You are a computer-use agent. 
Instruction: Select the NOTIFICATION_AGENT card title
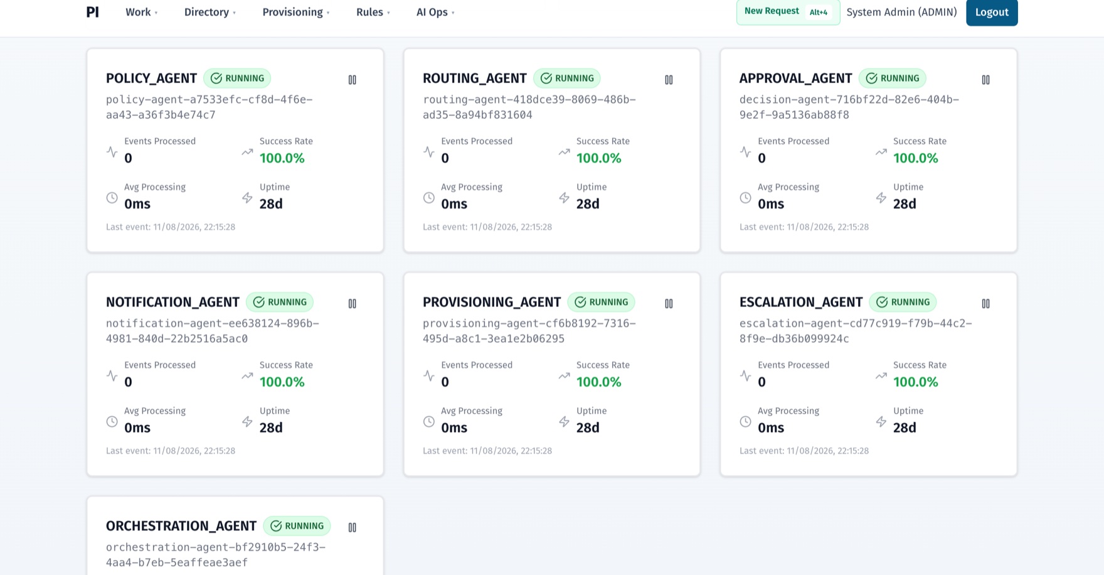coord(172,303)
